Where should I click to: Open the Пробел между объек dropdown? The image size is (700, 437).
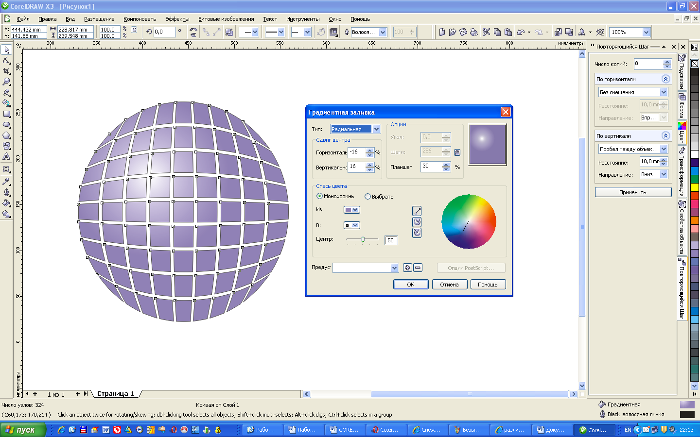point(664,149)
